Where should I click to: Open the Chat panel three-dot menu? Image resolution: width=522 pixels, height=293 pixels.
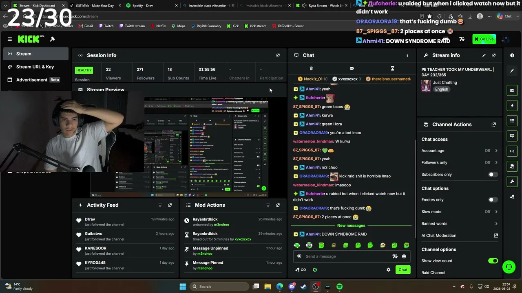click(407, 55)
